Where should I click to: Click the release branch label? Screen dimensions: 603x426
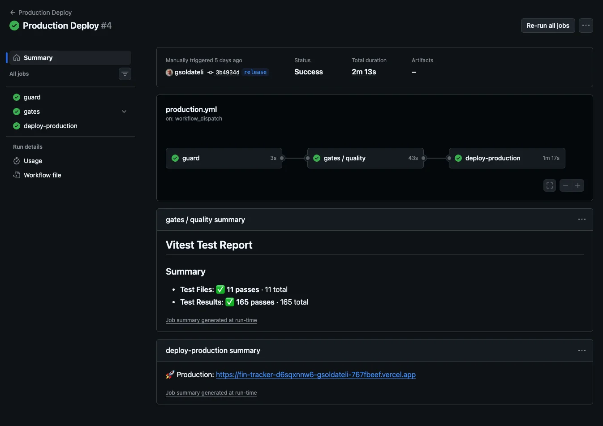point(255,72)
